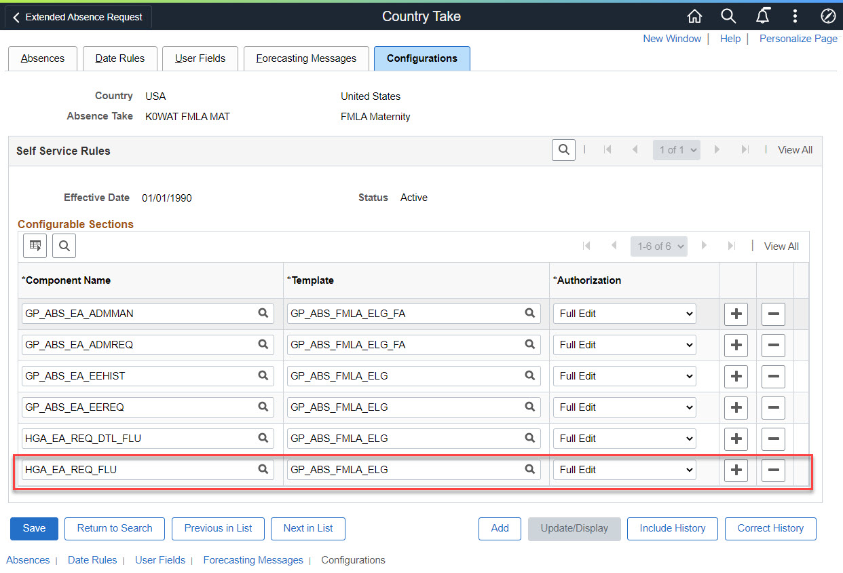This screenshot has width=843, height=573.
Task: Open the global search magnifier icon
Action: (728, 16)
